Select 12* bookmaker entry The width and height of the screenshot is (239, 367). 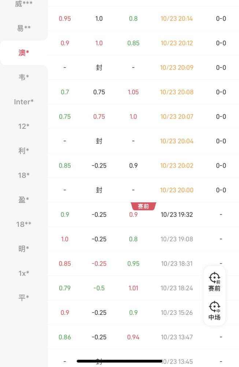[x=24, y=126]
